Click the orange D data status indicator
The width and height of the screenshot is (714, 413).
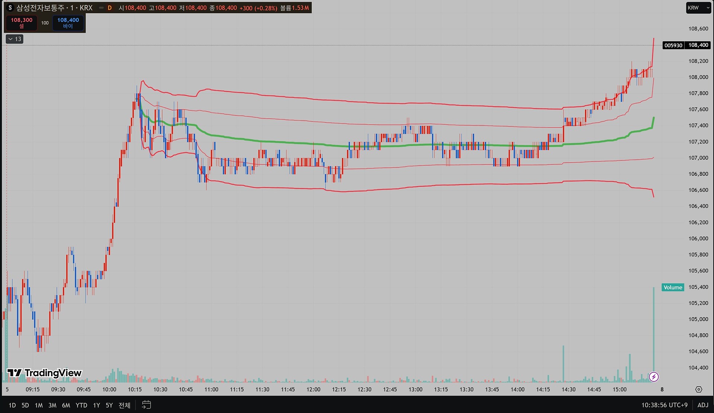(110, 8)
